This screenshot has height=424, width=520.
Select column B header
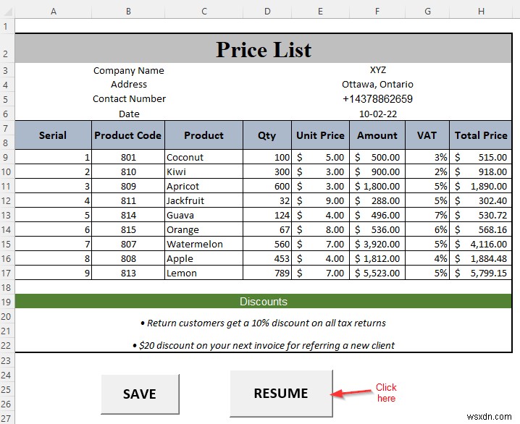tap(128, 12)
